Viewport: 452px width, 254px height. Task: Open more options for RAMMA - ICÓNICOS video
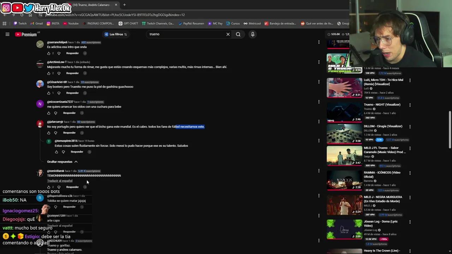point(410,173)
